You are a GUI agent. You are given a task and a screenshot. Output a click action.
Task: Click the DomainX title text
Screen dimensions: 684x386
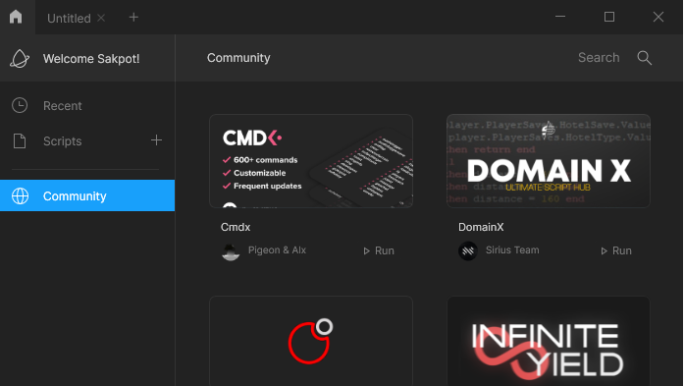pyautogui.click(x=481, y=227)
